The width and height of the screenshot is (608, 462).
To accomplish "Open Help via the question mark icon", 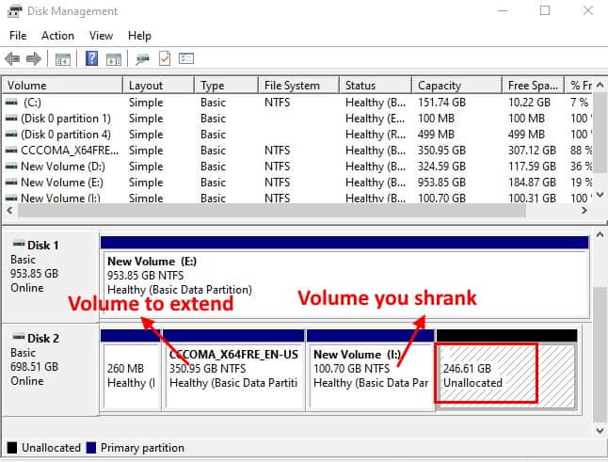I will (91, 58).
